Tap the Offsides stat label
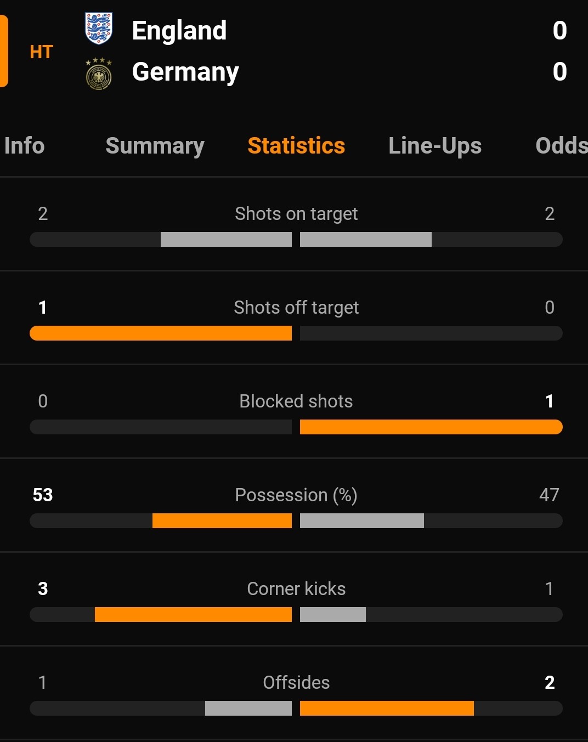 (296, 682)
